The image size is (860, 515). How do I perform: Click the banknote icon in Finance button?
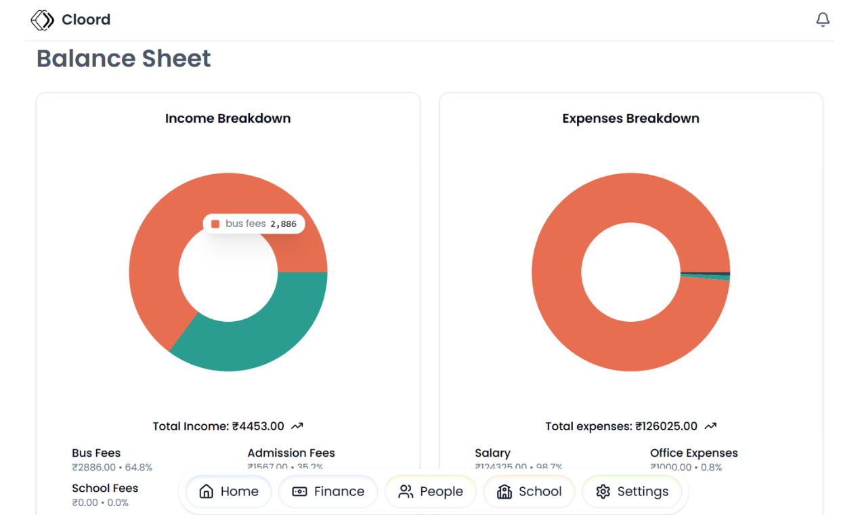click(299, 491)
